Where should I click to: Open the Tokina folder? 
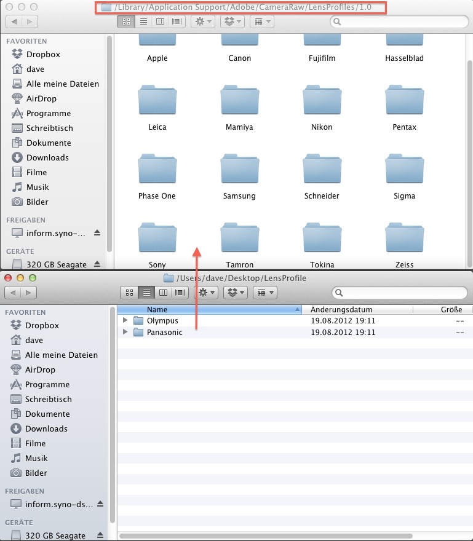pyautogui.click(x=322, y=238)
